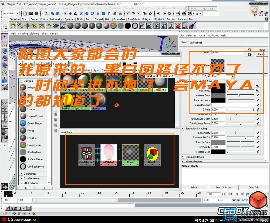Collapse the Surface section in Create bar

tap(21, 81)
